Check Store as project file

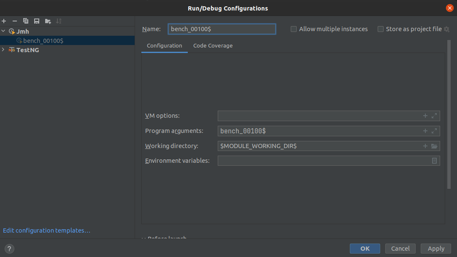click(380, 29)
